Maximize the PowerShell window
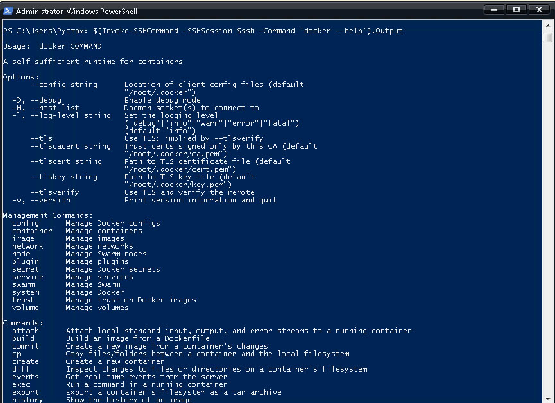 click(x=517, y=11)
